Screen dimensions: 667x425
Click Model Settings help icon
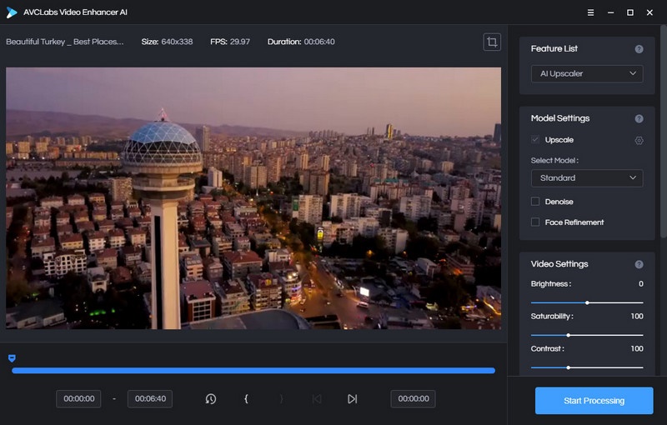639,119
